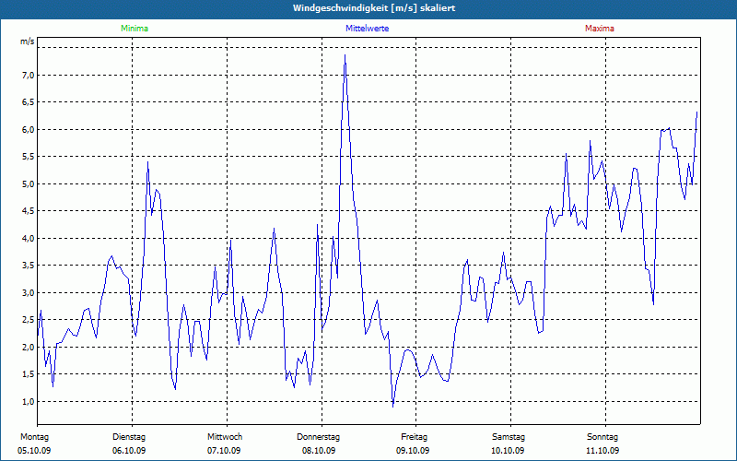Click the Sonntag day label
737x461 pixels.
(x=602, y=437)
